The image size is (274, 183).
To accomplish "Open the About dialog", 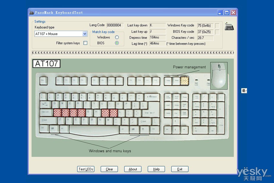I will click(133, 169).
